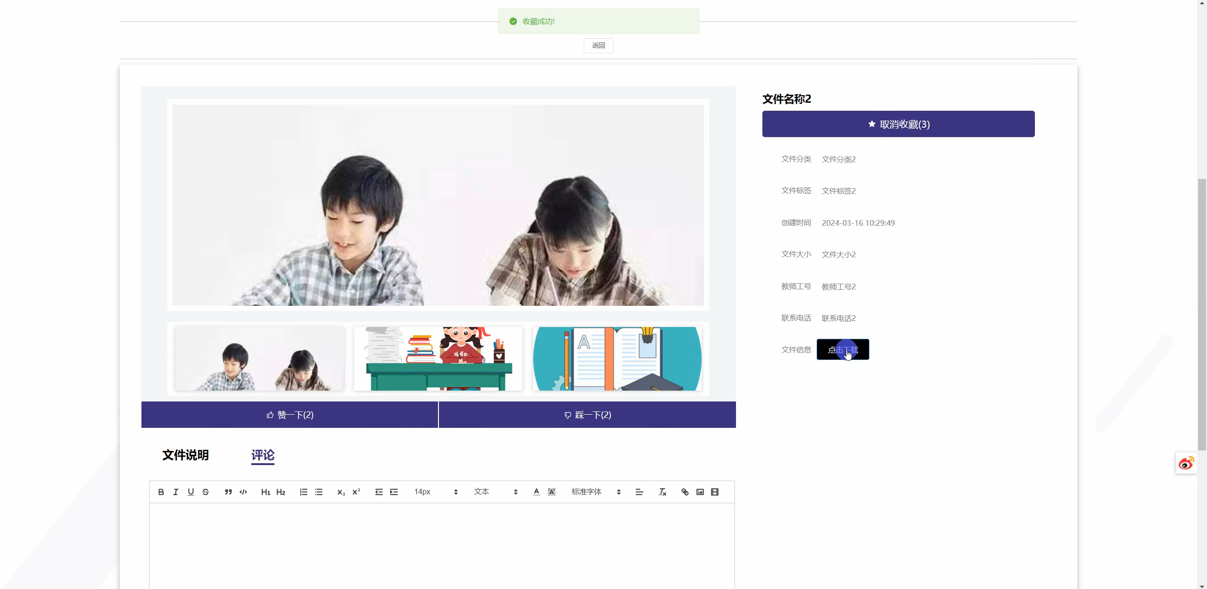The image size is (1207, 589).
Task: Toggle strikethrough formatting in the editor
Action: pos(206,492)
